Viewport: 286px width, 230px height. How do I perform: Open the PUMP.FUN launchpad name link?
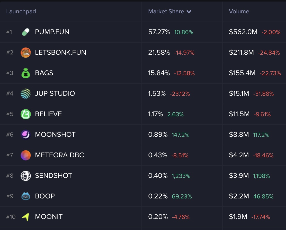click(x=52, y=32)
